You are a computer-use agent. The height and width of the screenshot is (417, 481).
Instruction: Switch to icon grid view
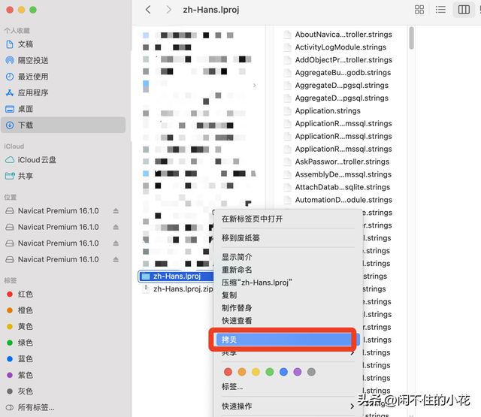click(x=419, y=10)
